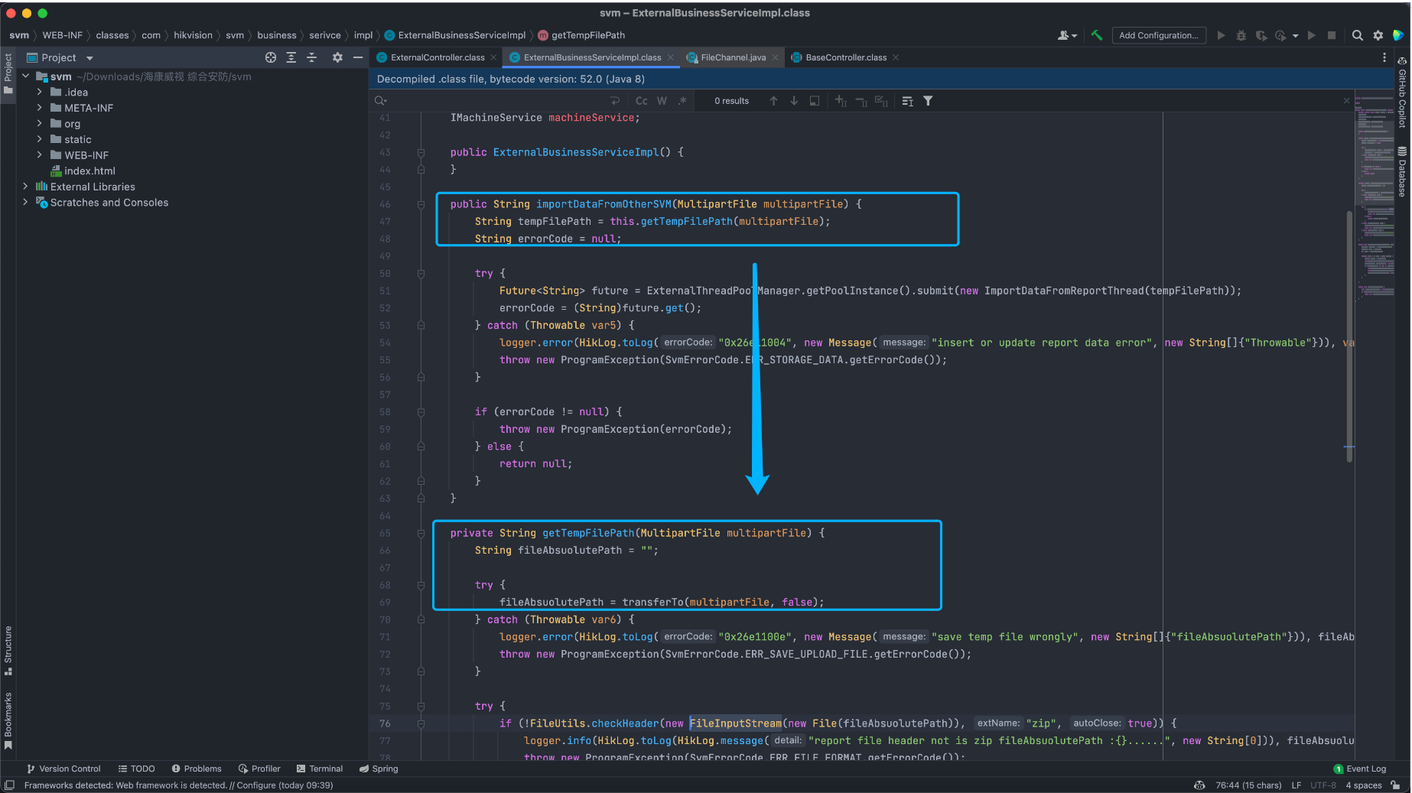Toggle Regex option in find bar

[x=682, y=101]
